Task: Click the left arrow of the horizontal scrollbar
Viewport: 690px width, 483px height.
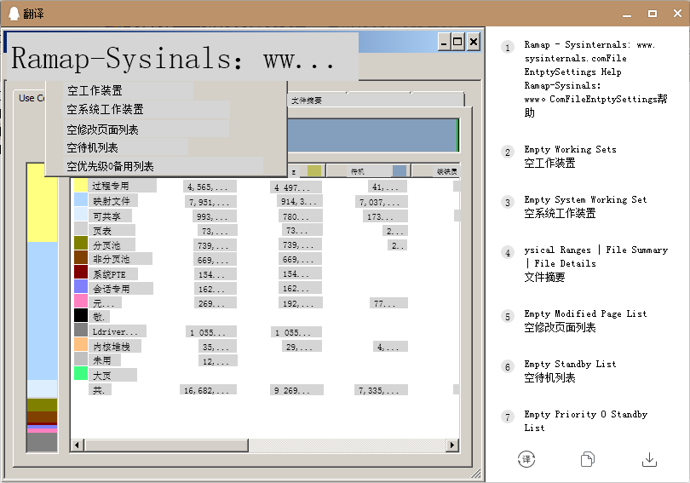Action: [x=78, y=446]
